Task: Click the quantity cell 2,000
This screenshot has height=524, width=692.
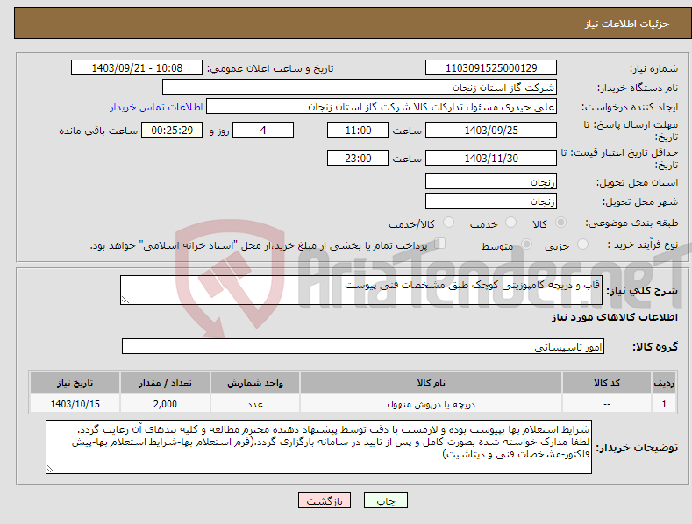Action: pos(165,404)
